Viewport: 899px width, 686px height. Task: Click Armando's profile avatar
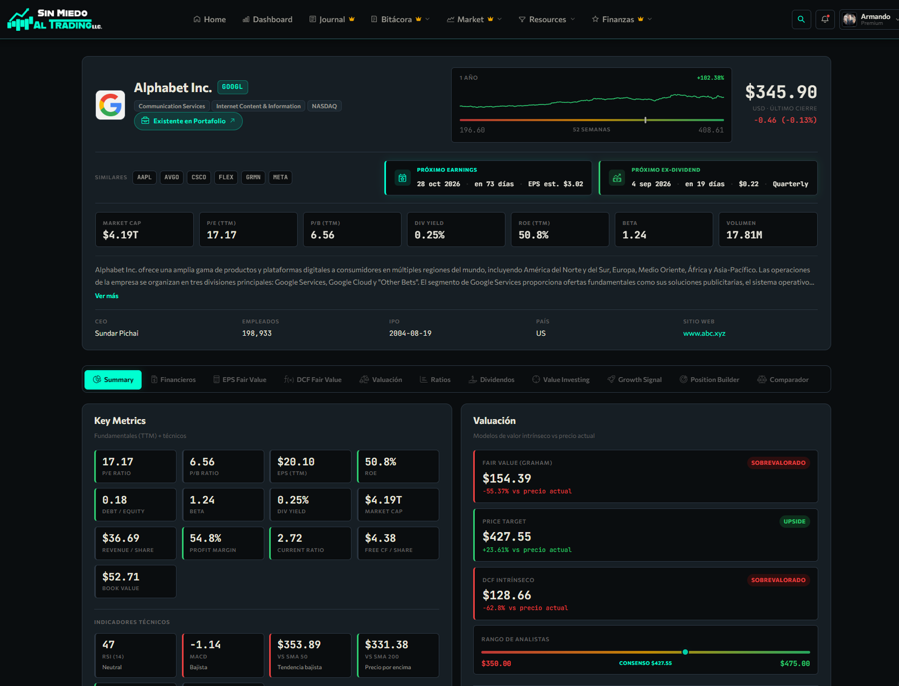[x=850, y=19]
